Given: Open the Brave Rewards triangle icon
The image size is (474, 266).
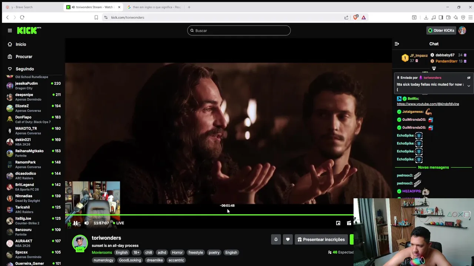Looking at the screenshot, I should (x=364, y=17).
